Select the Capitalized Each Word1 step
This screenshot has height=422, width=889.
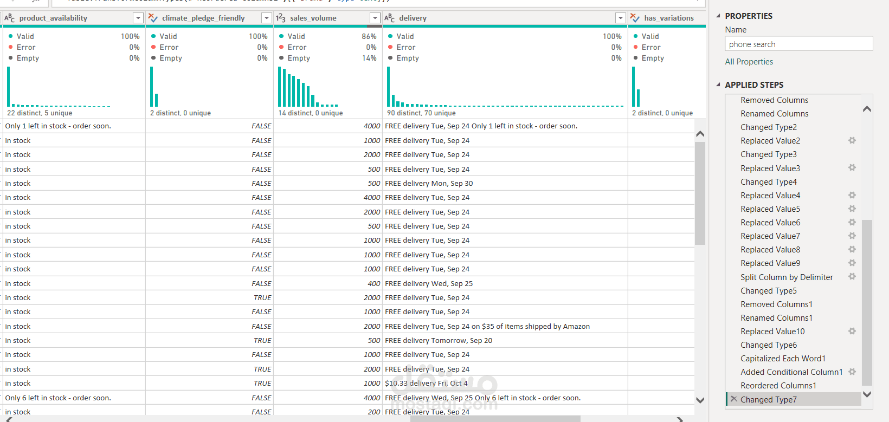tap(783, 359)
